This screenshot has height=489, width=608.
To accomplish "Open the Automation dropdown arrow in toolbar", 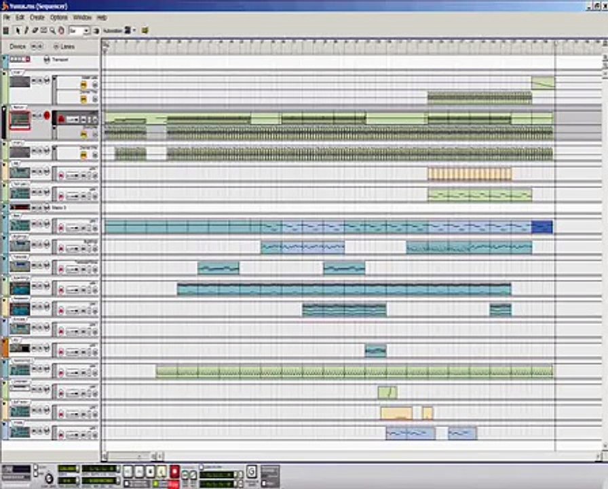I will pyautogui.click(x=134, y=31).
